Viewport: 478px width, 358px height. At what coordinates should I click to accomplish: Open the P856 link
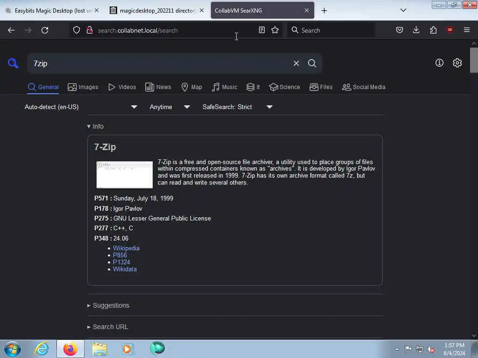point(120,255)
